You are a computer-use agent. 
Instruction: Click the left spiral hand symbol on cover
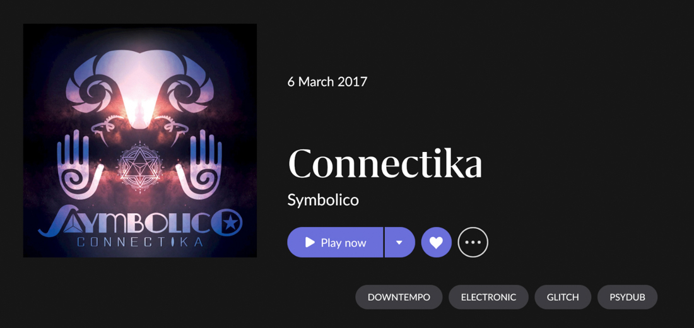[81, 165]
